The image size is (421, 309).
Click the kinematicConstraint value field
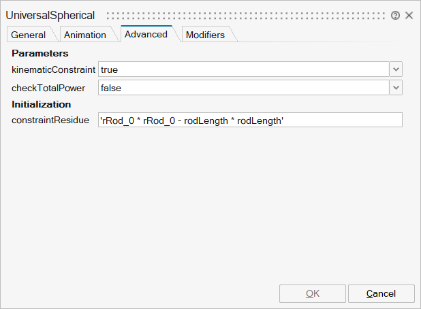tap(243, 69)
